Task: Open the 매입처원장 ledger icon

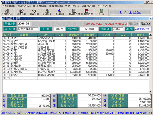Action: [x=74, y=12]
